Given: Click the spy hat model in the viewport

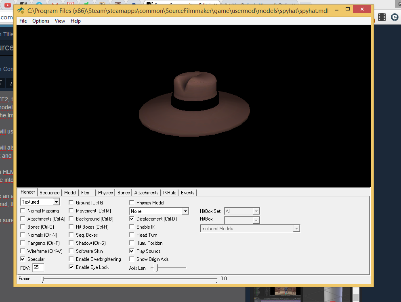Looking at the screenshot, I should coord(194,104).
